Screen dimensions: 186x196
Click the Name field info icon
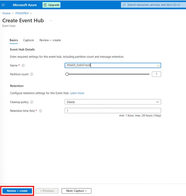pos(23,66)
